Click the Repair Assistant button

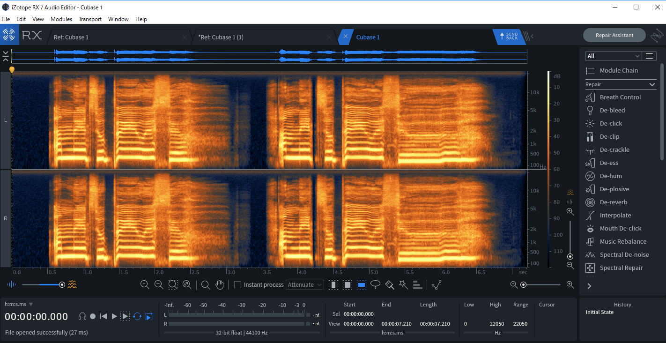[x=614, y=35]
